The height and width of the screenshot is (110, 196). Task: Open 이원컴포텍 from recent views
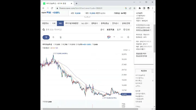pos(140,99)
